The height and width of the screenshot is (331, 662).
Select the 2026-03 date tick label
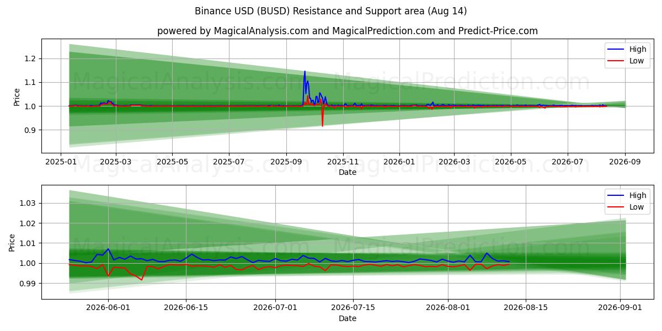point(454,162)
